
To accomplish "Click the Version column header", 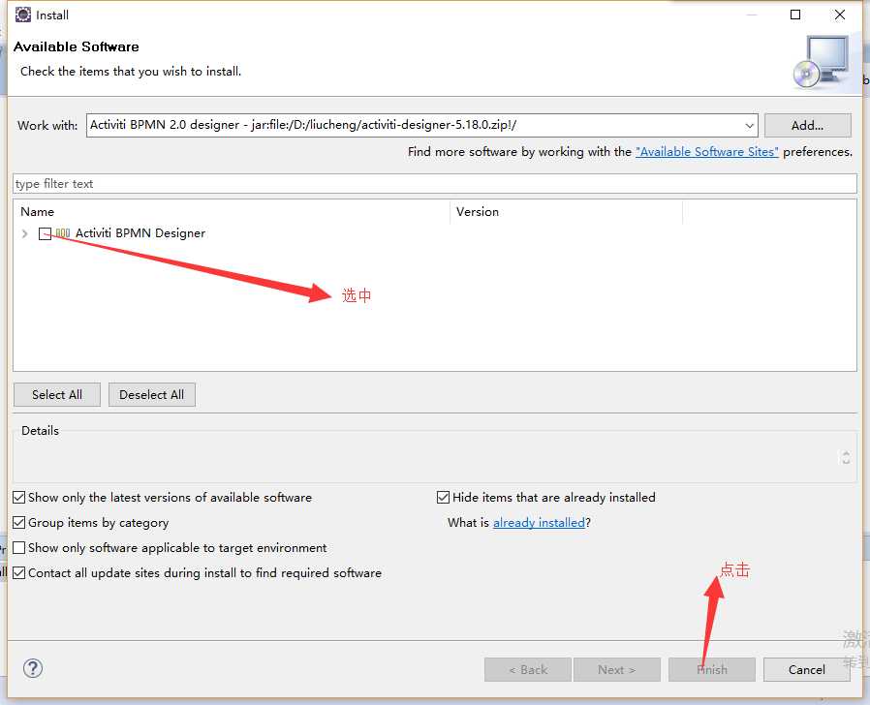I will pyautogui.click(x=478, y=211).
